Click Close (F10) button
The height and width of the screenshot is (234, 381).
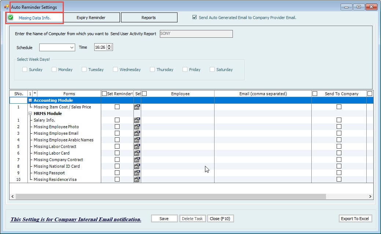220,219
